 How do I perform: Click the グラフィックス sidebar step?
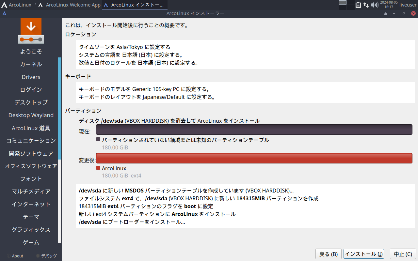tap(31, 230)
